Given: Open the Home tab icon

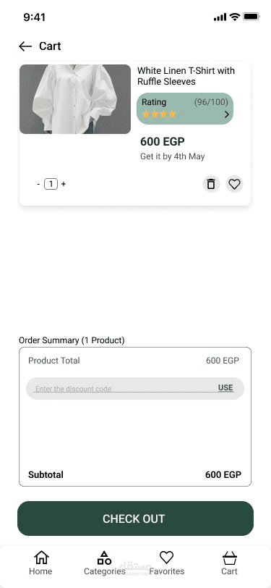Looking at the screenshot, I should [x=41, y=558].
